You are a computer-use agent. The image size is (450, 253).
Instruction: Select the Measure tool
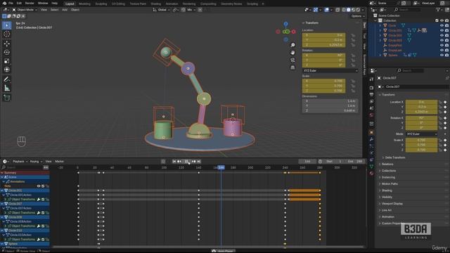click(x=6, y=88)
